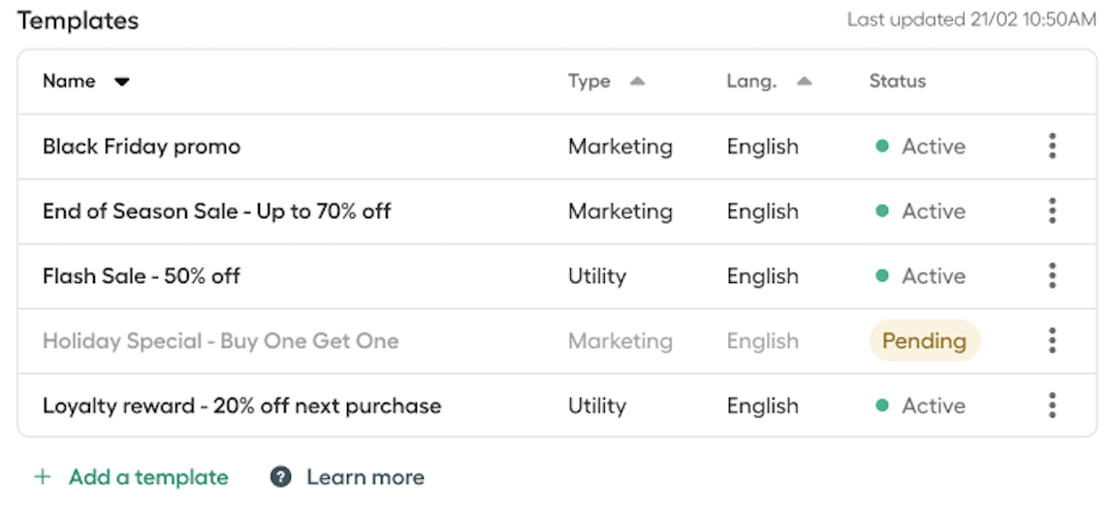The width and height of the screenshot is (1113, 514).
Task: Open the Learn more link
Action: (x=366, y=477)
